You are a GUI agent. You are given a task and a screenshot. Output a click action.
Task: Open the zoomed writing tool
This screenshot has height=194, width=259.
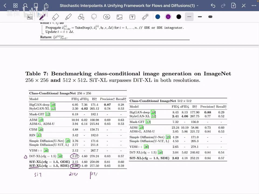30,17
